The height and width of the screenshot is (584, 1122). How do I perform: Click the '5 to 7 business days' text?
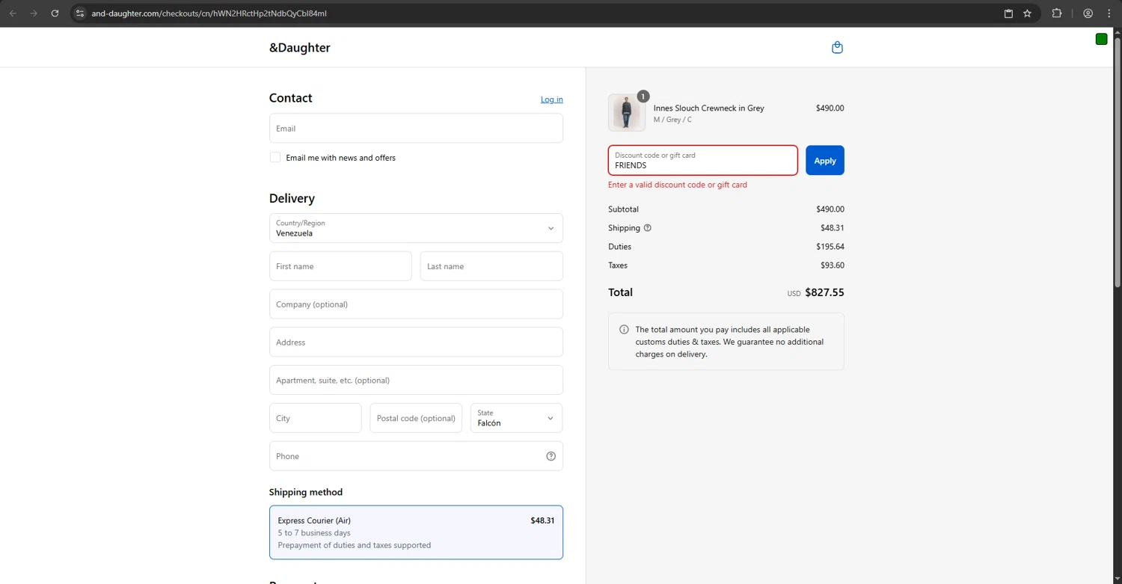314,533
